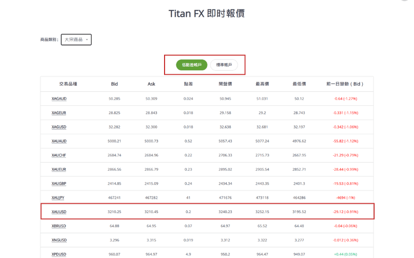Click the Ask column header

pyautogui.click(x=151, y=84)
